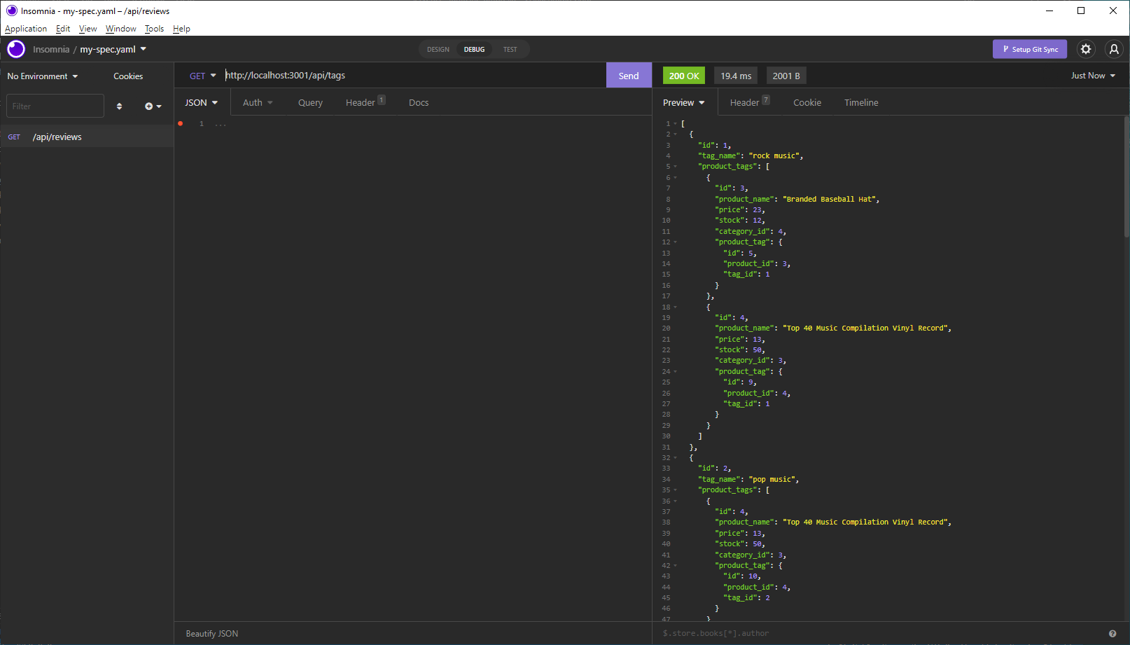The width and height of the screenshot is (1130, 645).
Task: Open the response Timeline tab
Action: tap(861, 102)
